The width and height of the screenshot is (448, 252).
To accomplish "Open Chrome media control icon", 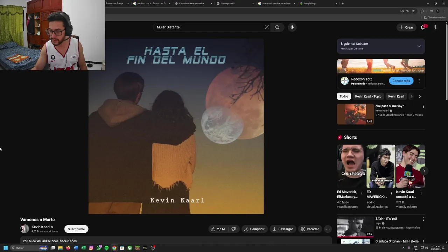I will pyautogui.click(x=432, y=11).
